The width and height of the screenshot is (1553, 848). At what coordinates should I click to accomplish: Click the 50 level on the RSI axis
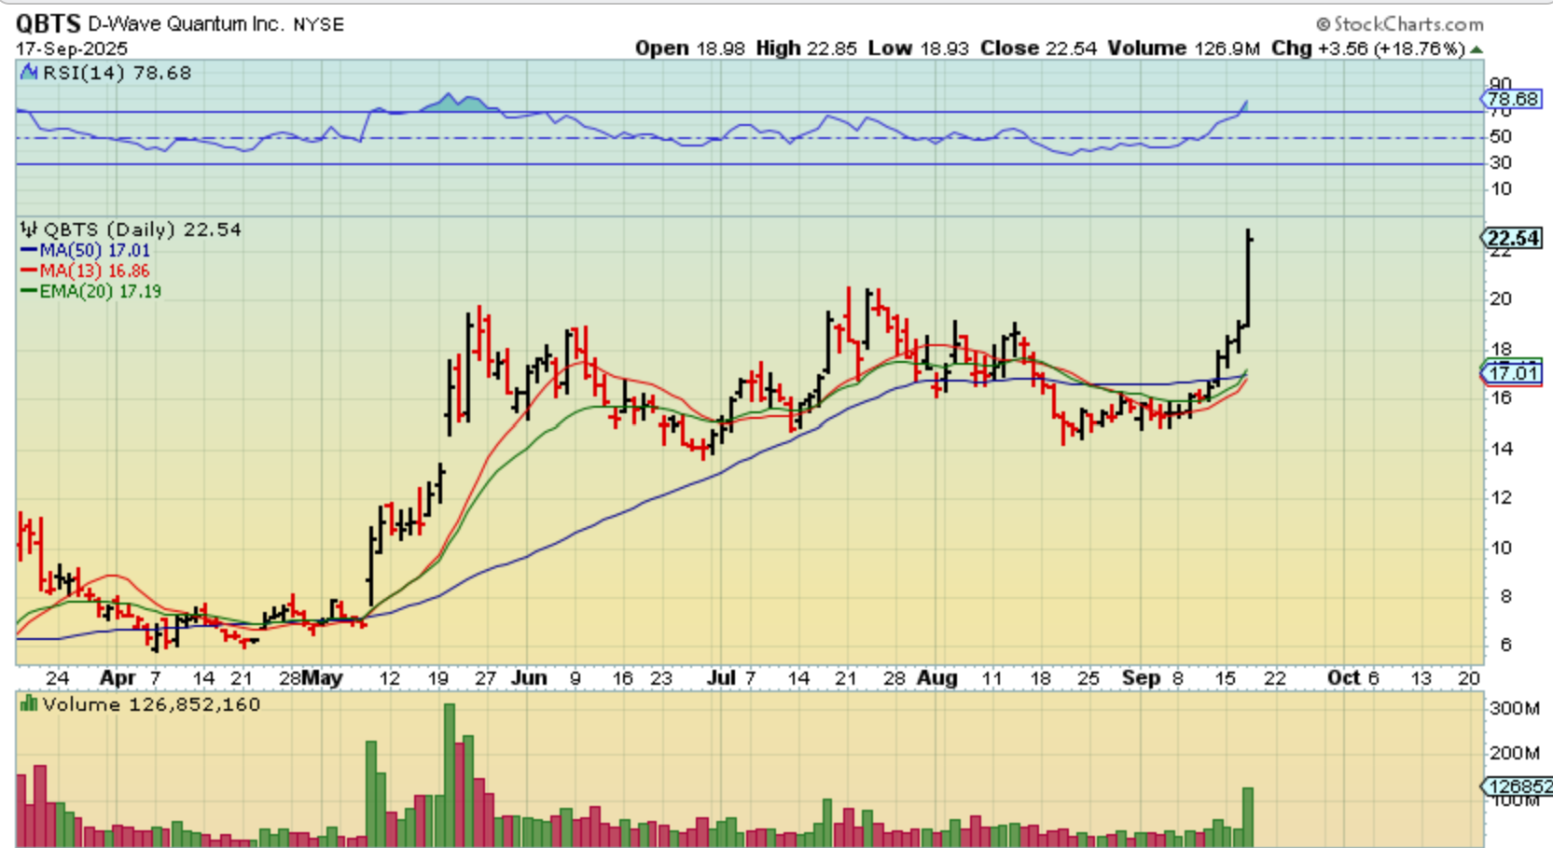point(1500,137)
